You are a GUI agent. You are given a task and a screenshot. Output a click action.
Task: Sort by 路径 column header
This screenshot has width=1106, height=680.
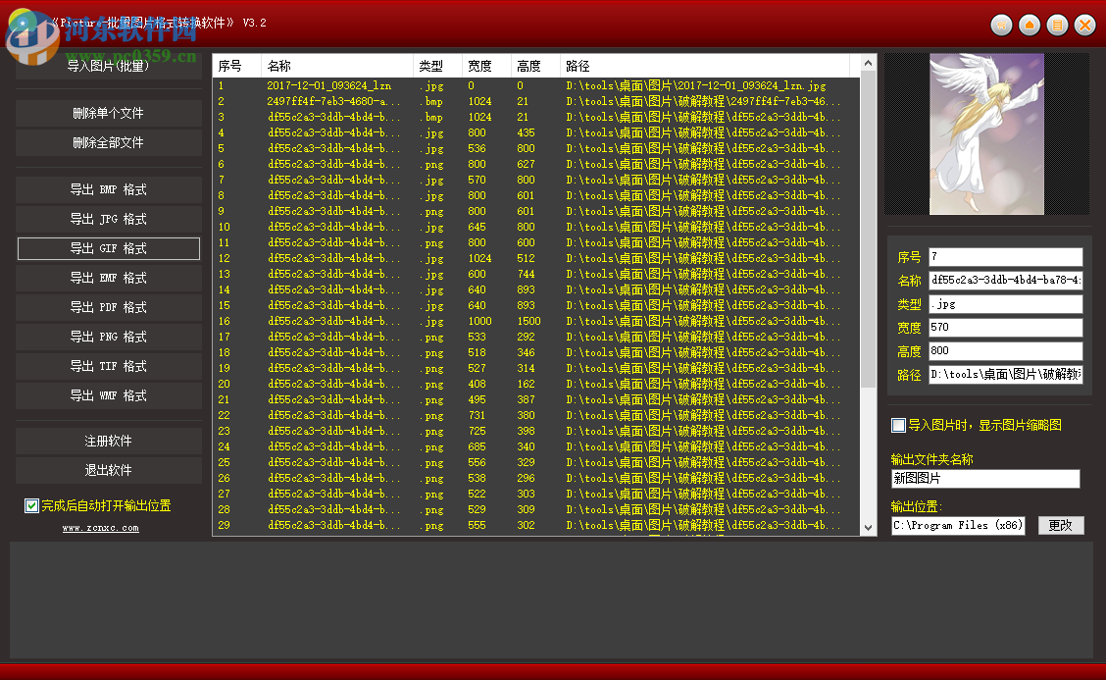(705, 66)
